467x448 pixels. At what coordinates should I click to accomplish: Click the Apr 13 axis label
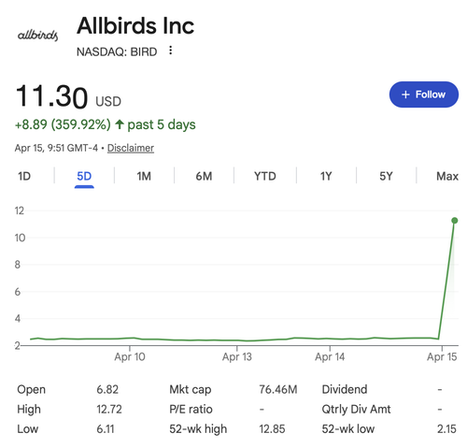tap(237, 356)
